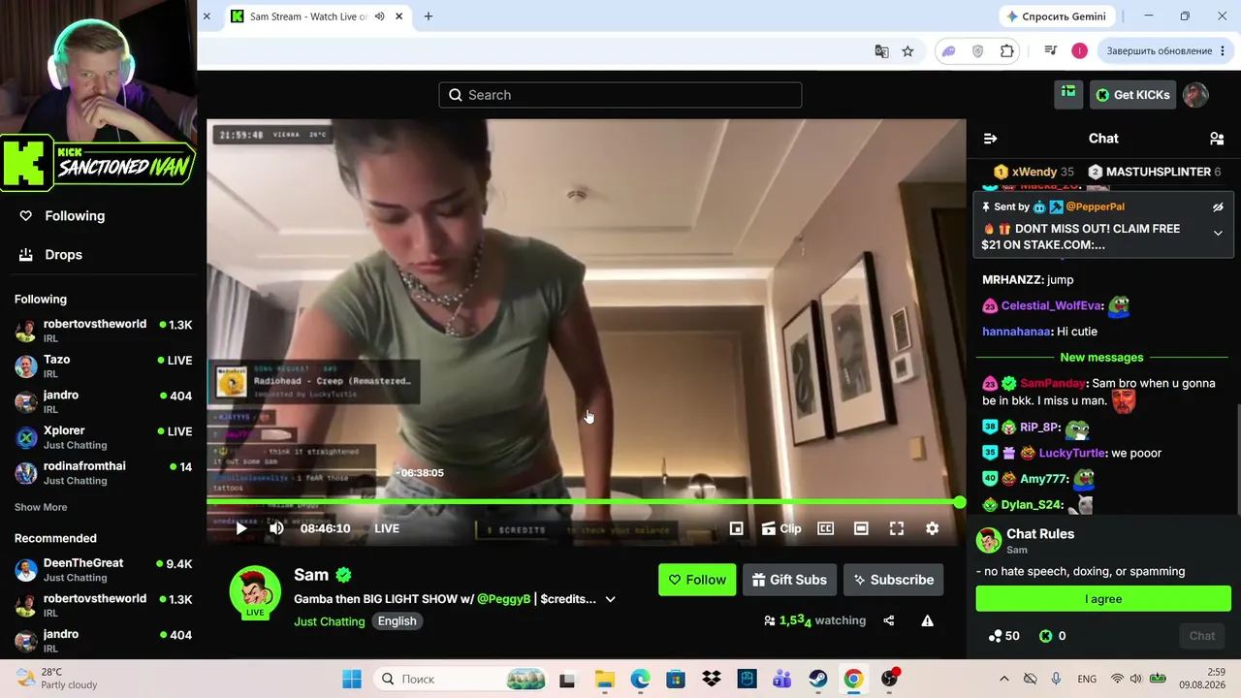Open DeenTheGreat recommended channel
This screenshot has width=1241, height=698.
[x=103, y=570]
